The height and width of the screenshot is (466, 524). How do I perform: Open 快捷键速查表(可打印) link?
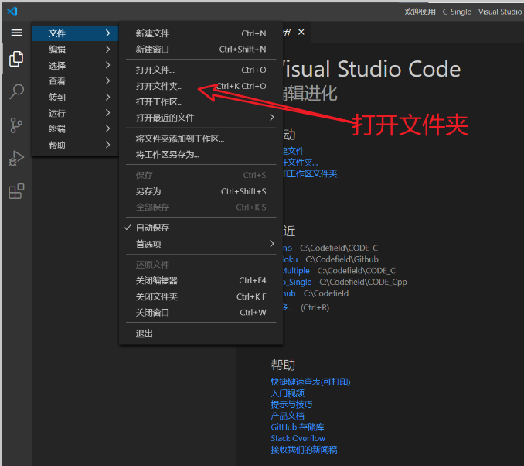(311, 382)
